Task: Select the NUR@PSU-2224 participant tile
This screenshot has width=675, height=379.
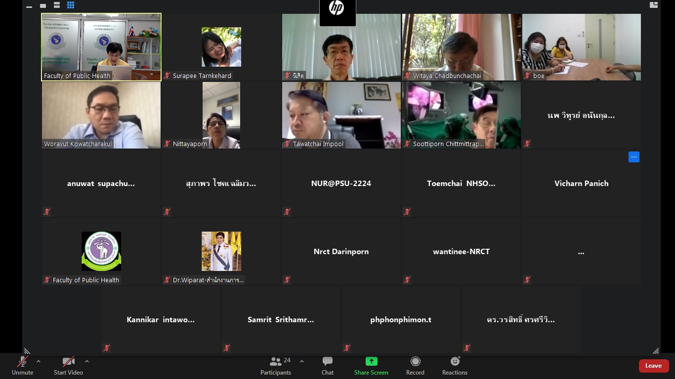Action: pyautogui.click(x=341, y=183)
